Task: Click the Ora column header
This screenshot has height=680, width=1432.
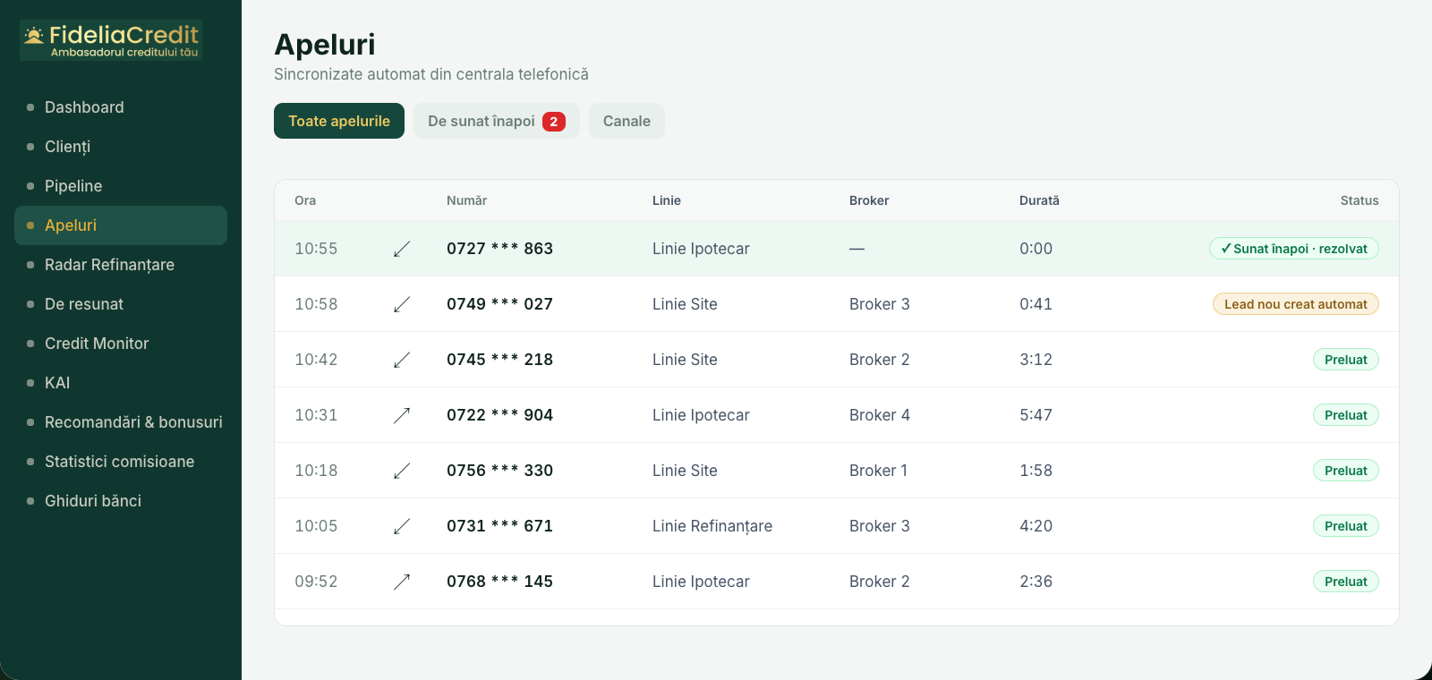Action: pyautogui.click(x=305, y=200)
